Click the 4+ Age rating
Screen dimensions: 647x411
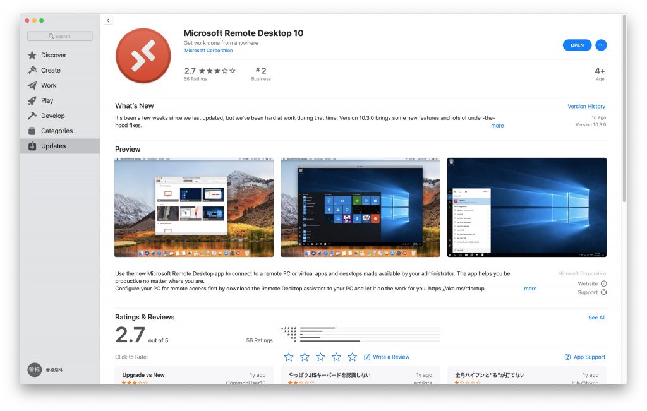pos(600,74)
